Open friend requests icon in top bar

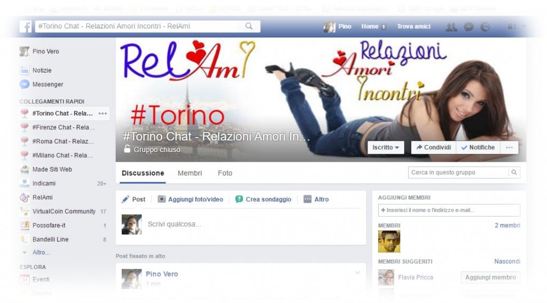pos(451,27)
